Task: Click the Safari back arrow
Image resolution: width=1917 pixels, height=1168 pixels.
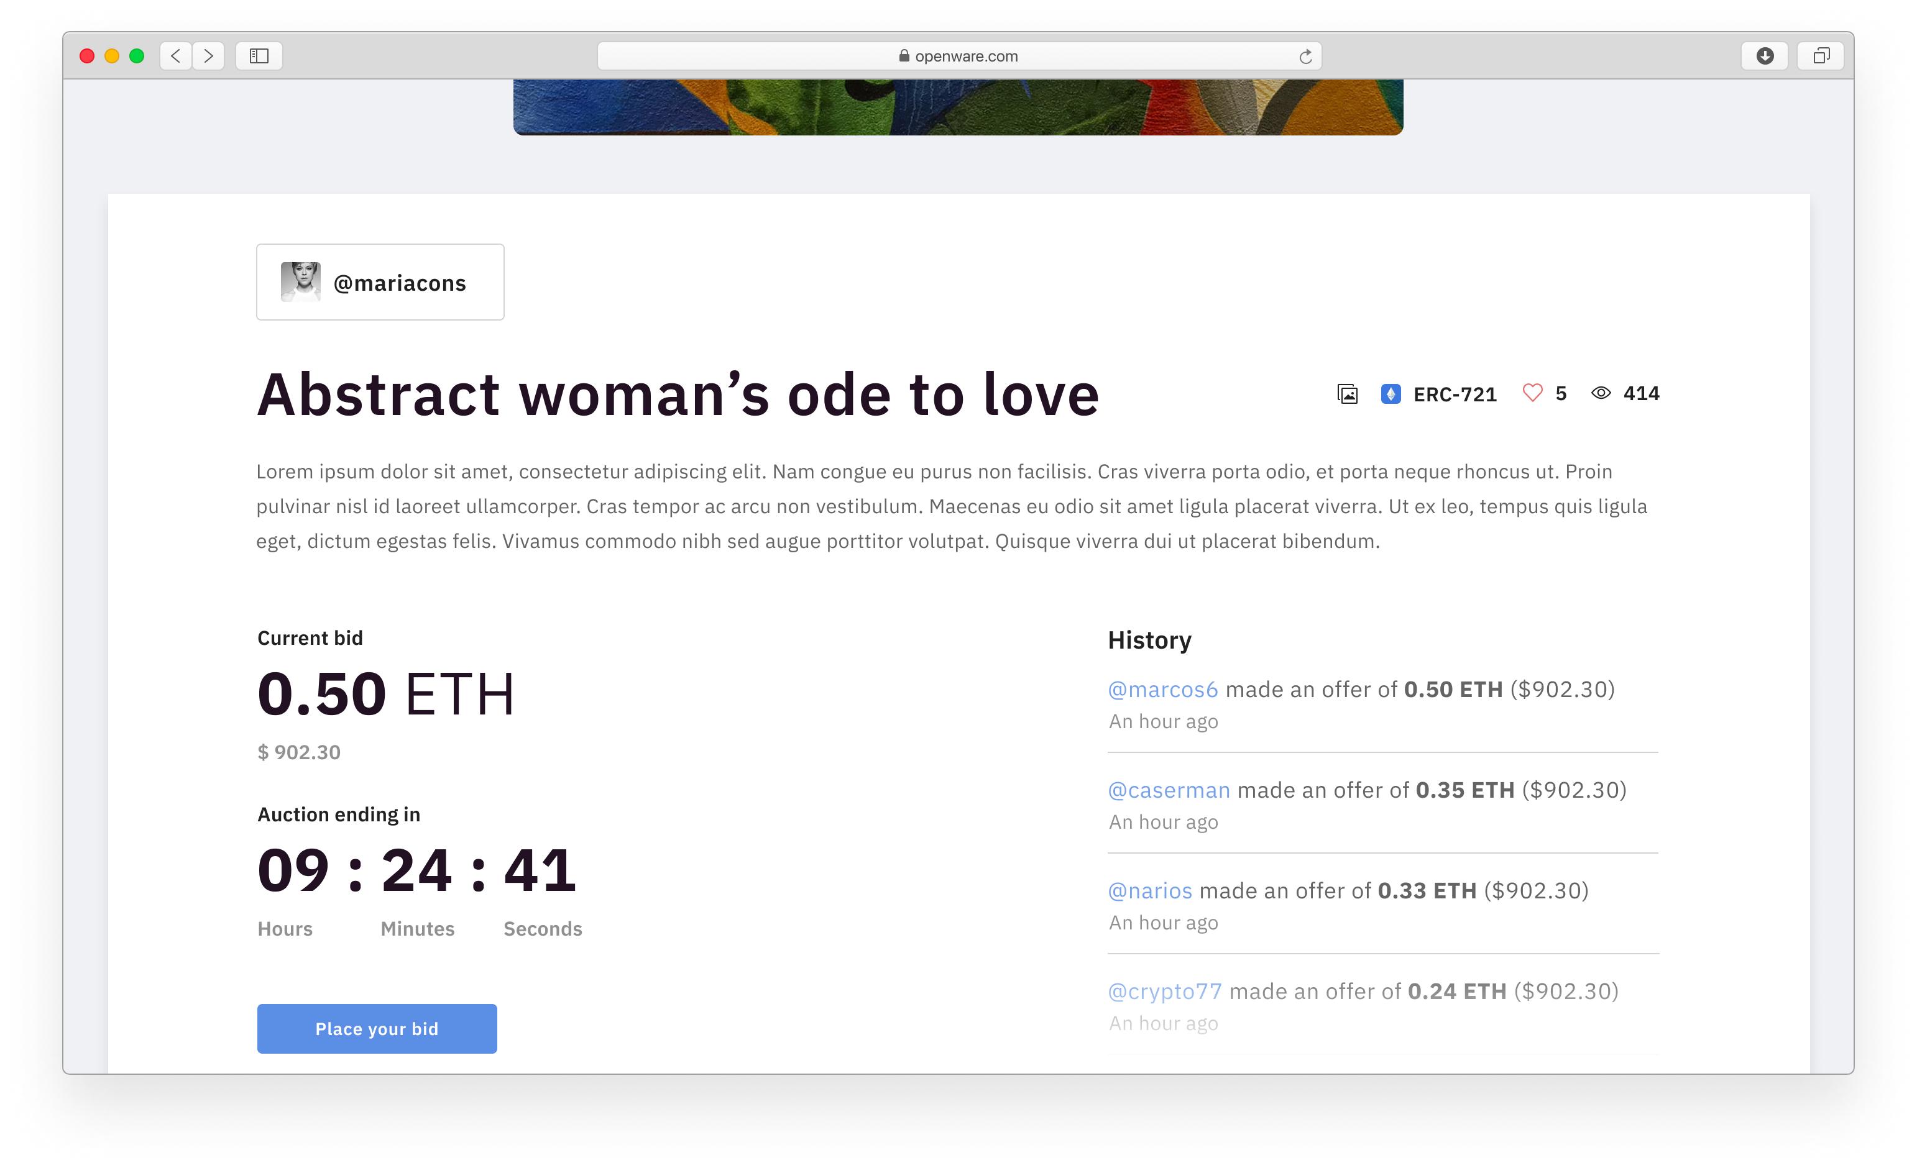Action: coord(176,56)
